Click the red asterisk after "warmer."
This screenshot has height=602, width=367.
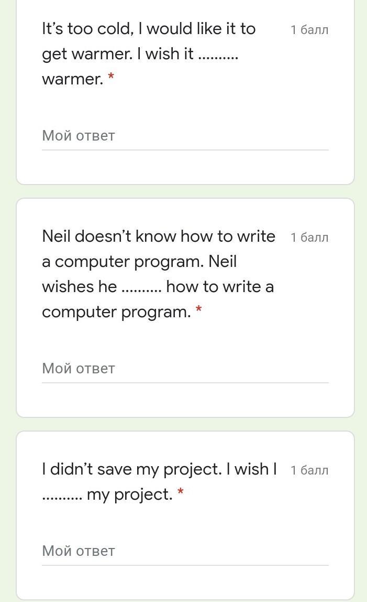[x=111, y=78]
